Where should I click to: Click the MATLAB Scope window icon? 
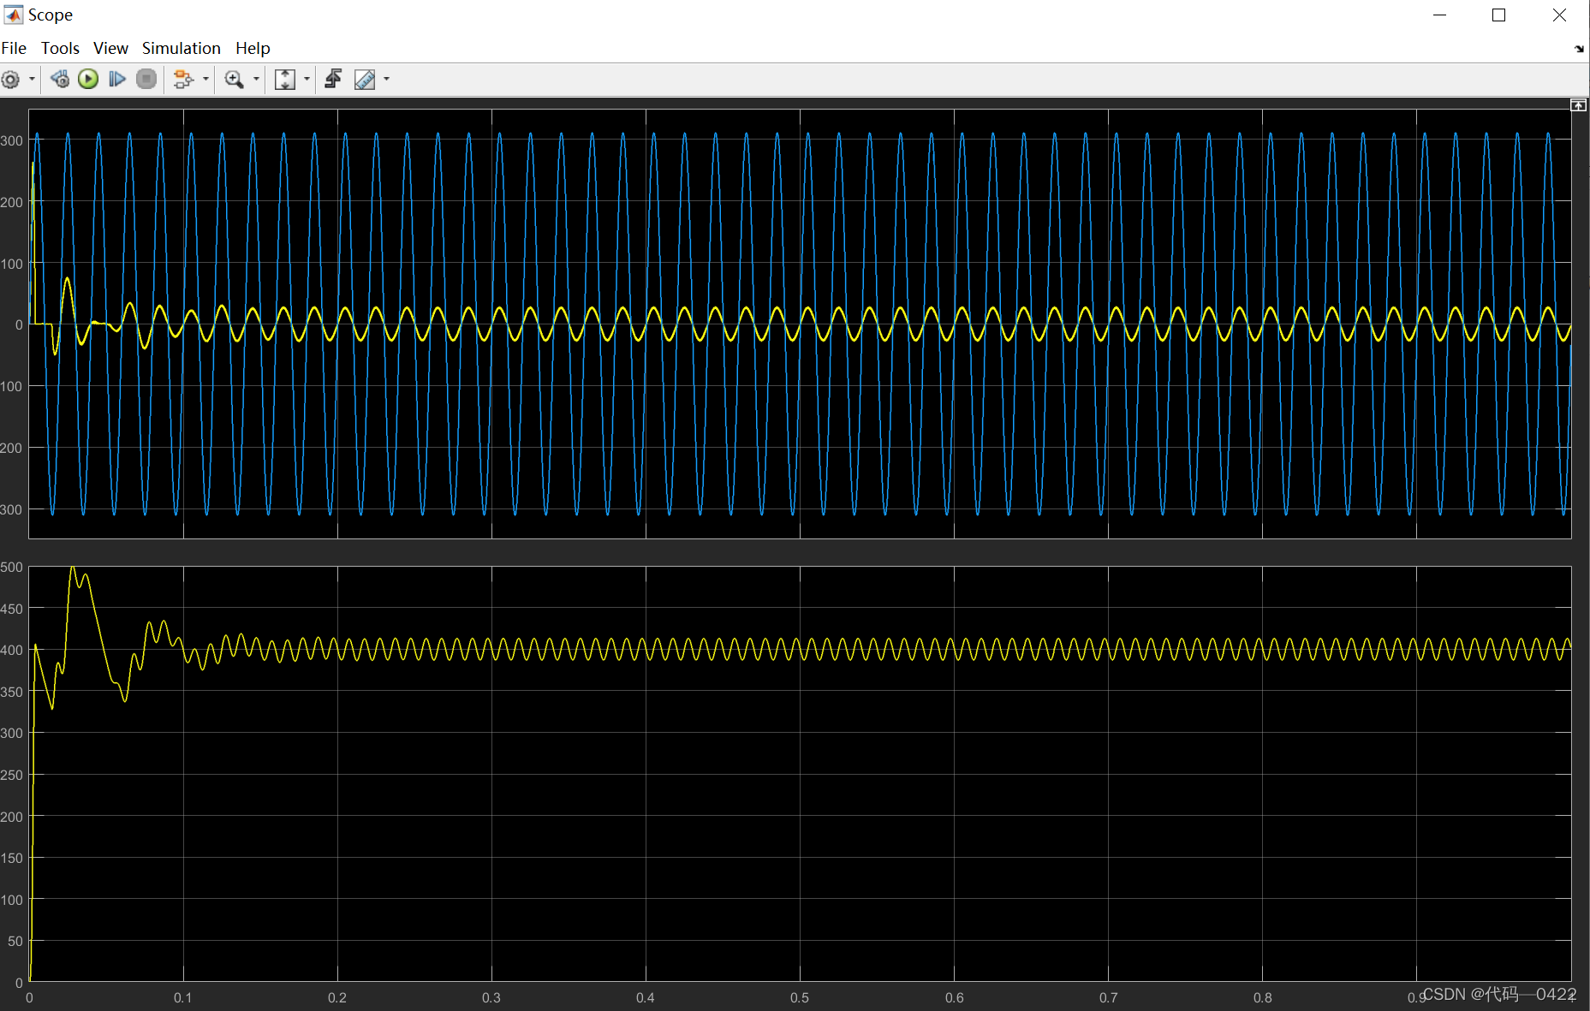coord(14,15)
